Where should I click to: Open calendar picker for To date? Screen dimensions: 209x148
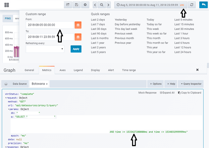coord(78,37)
